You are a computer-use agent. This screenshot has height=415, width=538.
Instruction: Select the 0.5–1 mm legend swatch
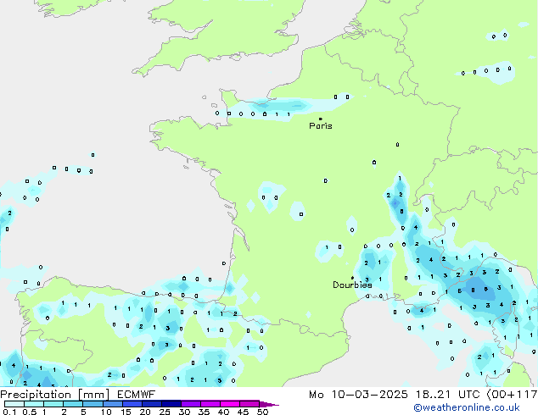click(34, 404)
